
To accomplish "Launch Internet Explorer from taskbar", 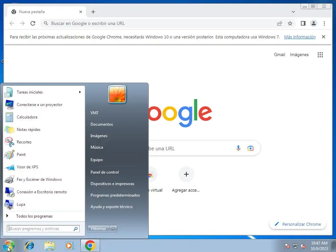I will (29, 245).
